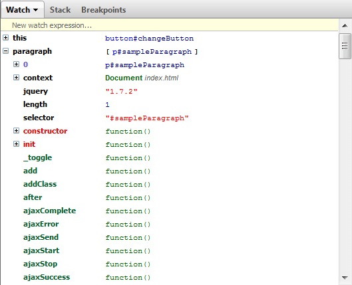This screenshot has height=285, width=352.
Task: Select the add method name
Action: [30, 171]
